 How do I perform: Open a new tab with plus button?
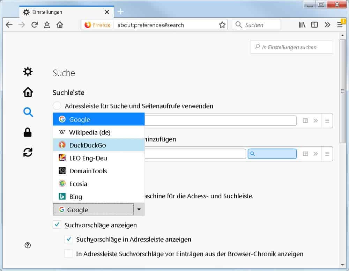pos(120,12)
